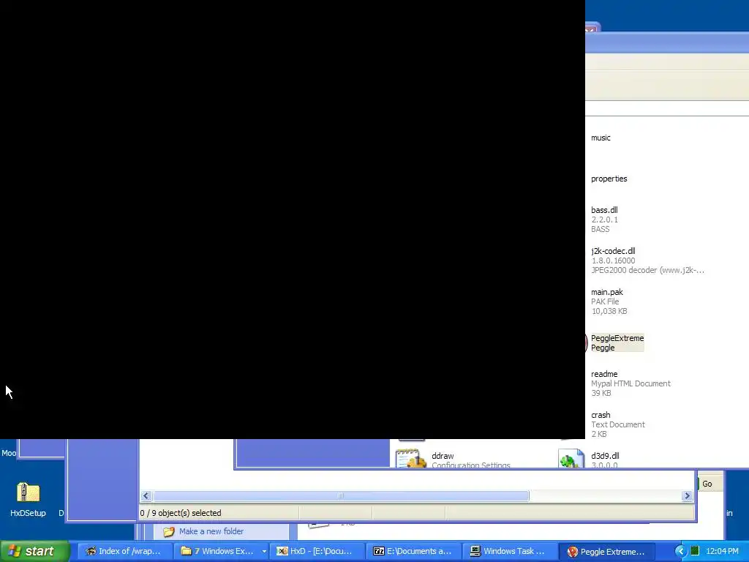This screenshot has height=562, width=749.
Task: Open the Windows Explorer taskbar group dropdown
Action: [263, 551]
